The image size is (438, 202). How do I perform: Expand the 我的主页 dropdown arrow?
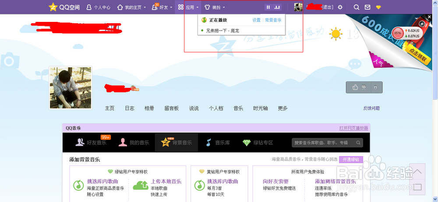(x=145, y=7)
